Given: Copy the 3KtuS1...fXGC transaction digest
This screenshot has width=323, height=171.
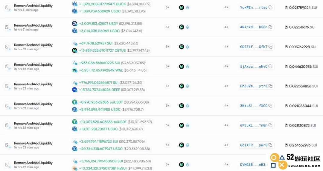Looking at the screenshot, I should tap(270, 106).
